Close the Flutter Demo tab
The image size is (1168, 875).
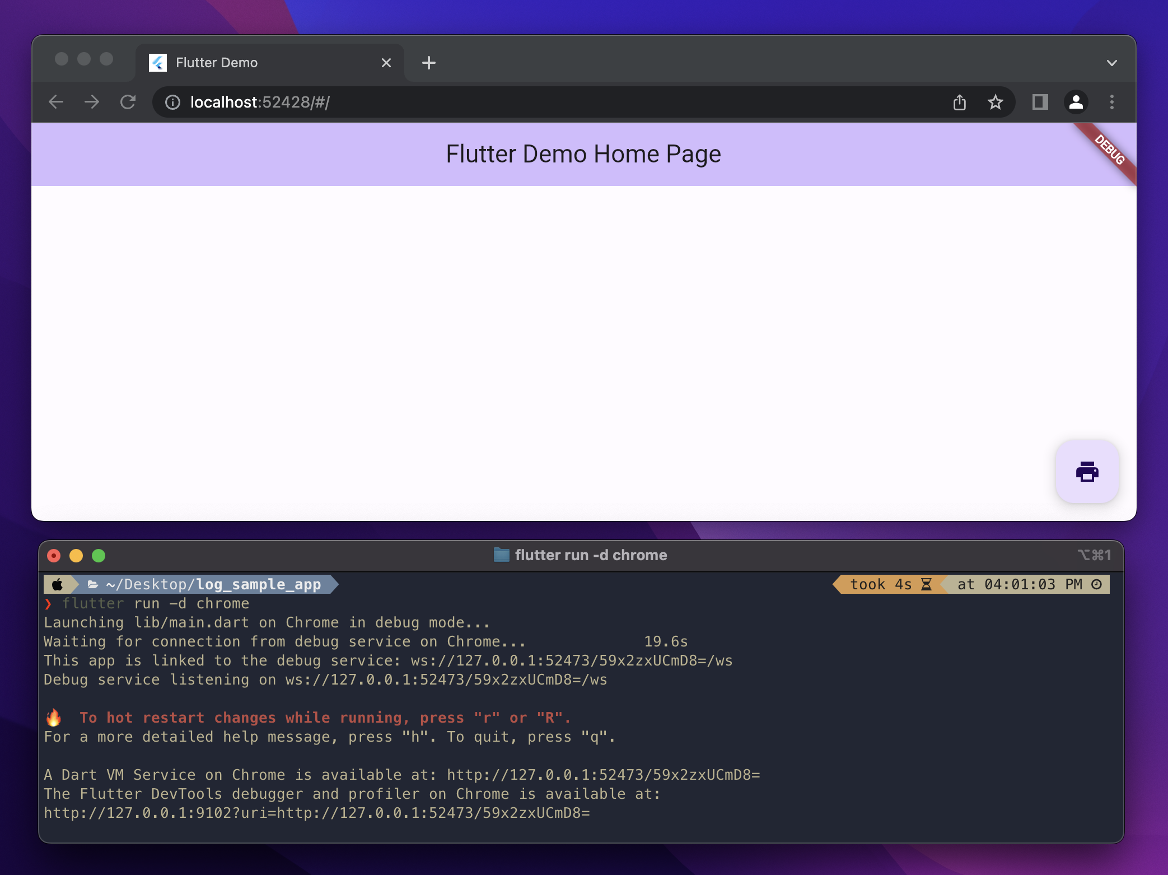386,62
